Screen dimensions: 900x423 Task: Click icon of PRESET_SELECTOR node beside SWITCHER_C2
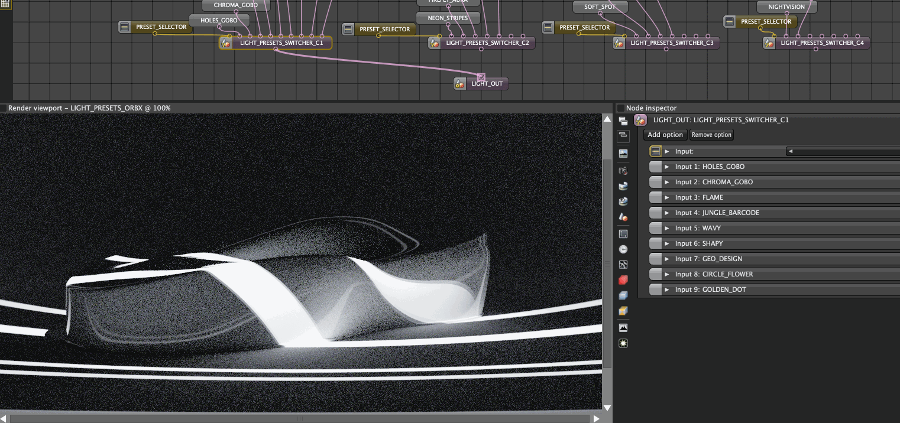pyautogui.click(x=348, y=29)
